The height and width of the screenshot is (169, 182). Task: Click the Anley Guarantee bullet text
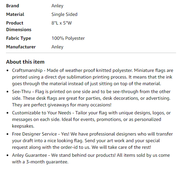coord(91,158)
